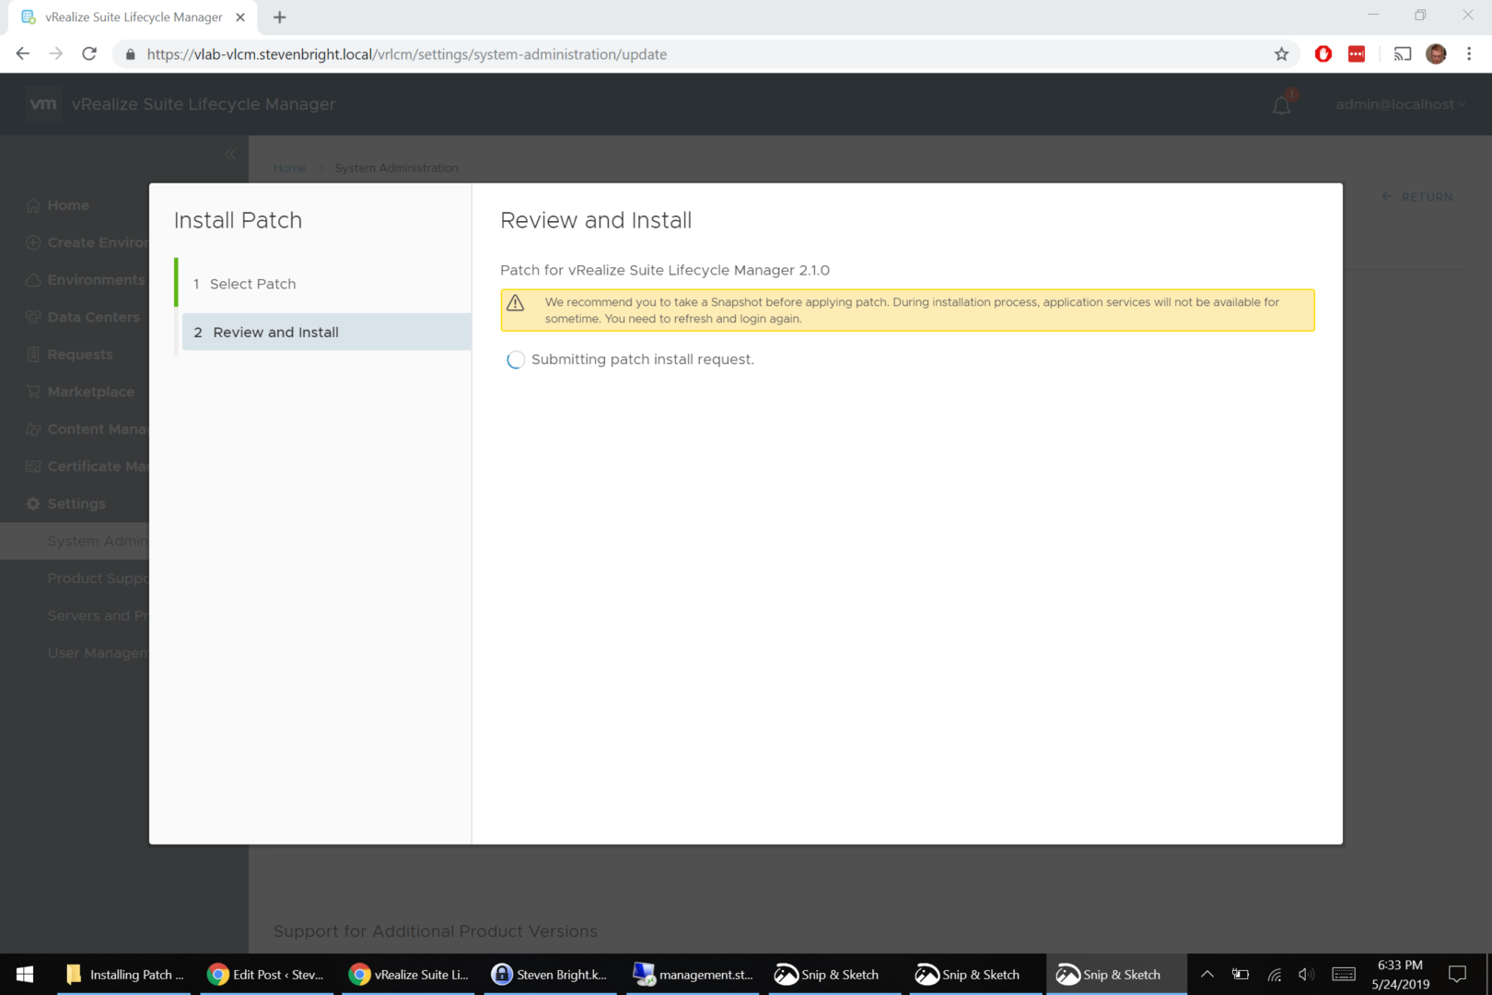Viewport: 1492px width, 995px height.
Task: Reload the browser page
Action: 89,54
